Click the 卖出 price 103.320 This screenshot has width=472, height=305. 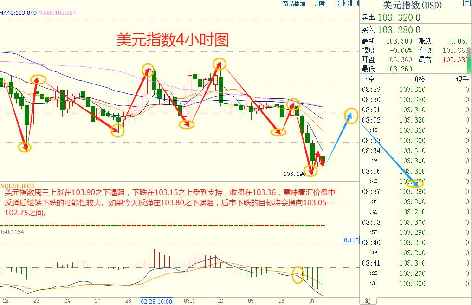[x=395, y=18]
